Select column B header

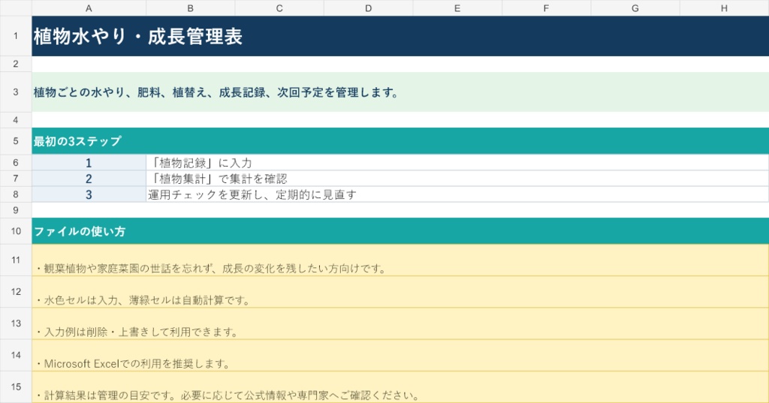[190, 8]
